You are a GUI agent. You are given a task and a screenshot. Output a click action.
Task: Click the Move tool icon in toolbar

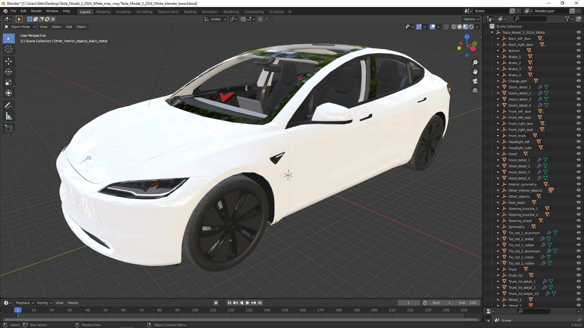click(x=9, y=60)
